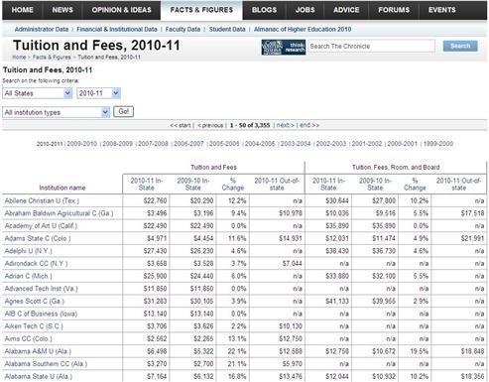489x382 pixels.
Task: View 2006-2007 tuition data
Action: click(188, 144)
